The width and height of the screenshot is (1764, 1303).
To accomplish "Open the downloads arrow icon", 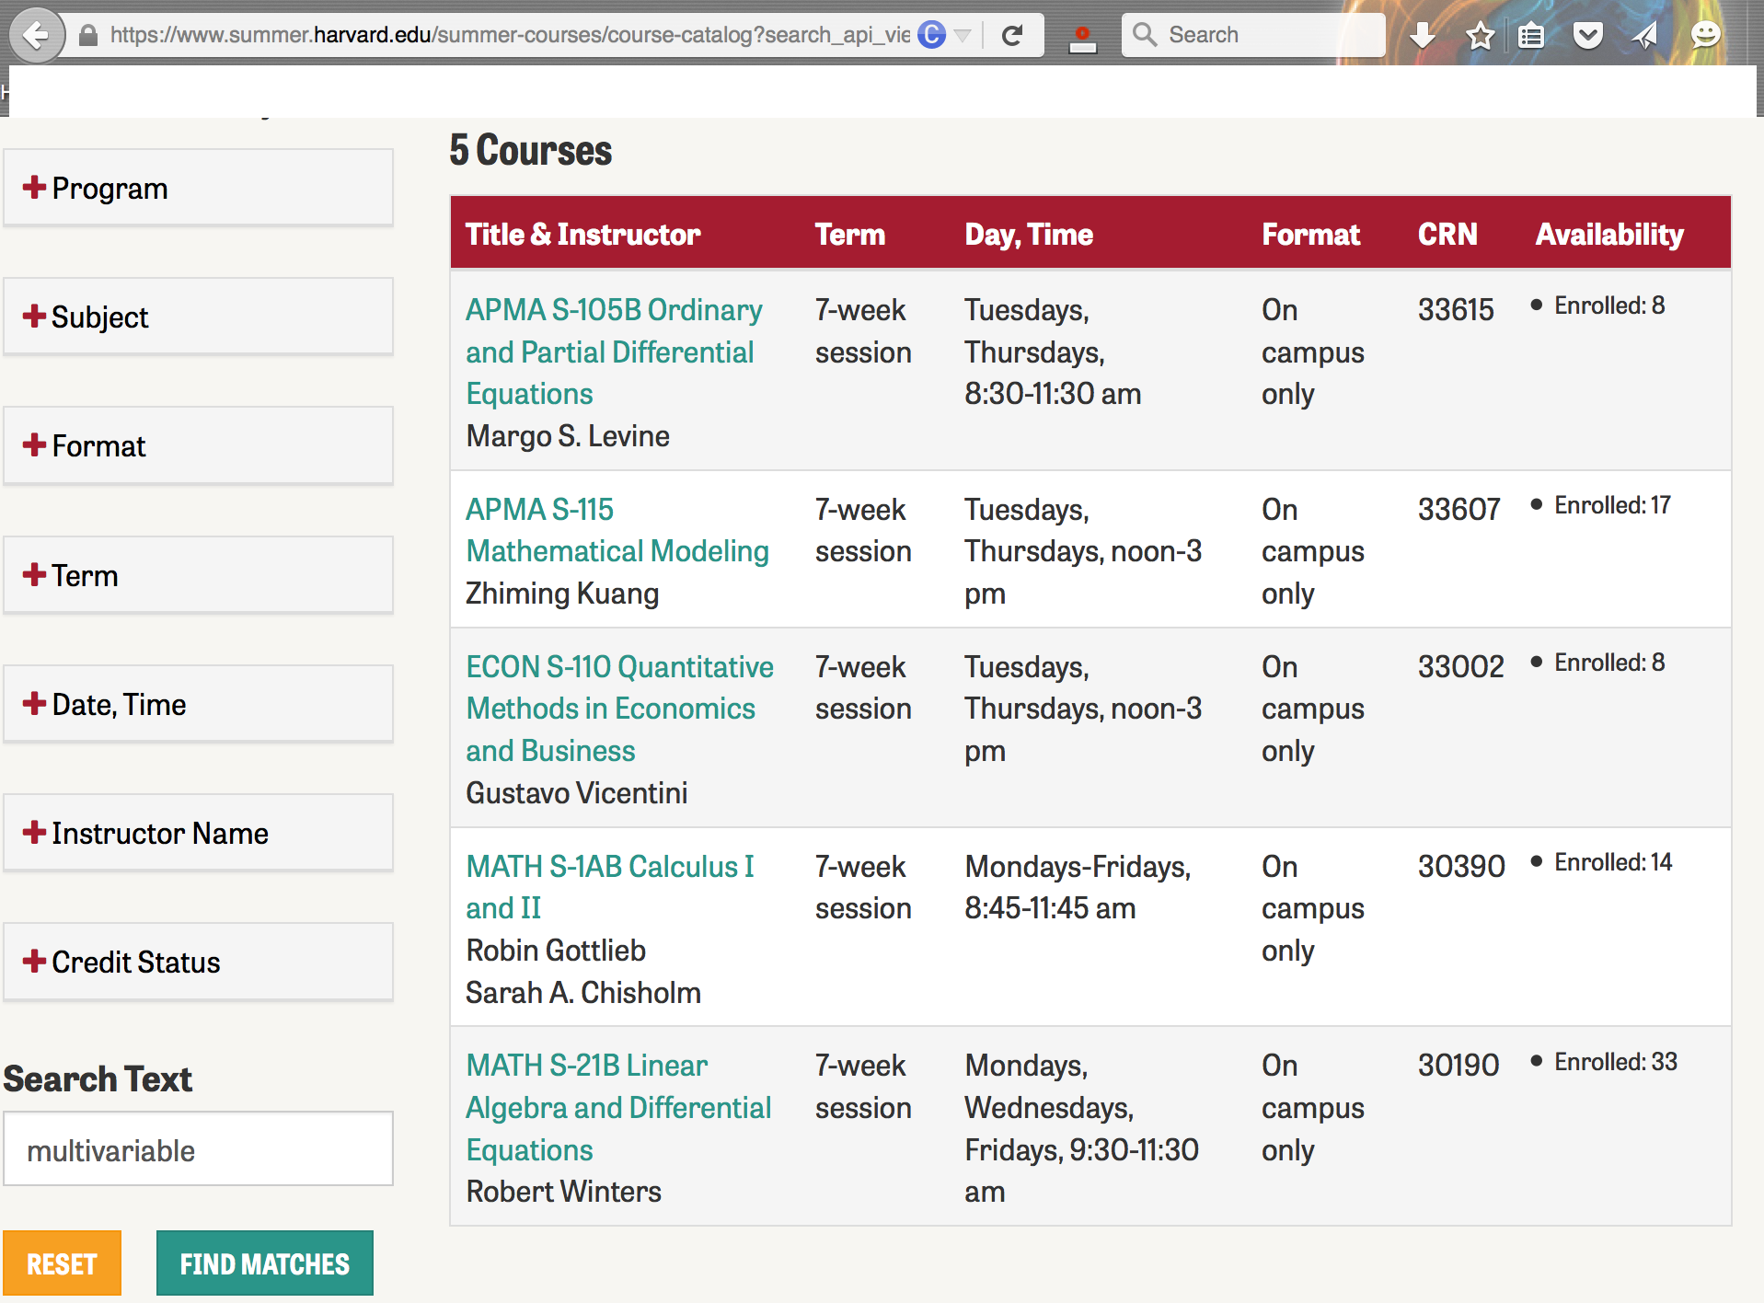I will point(1423,36).
